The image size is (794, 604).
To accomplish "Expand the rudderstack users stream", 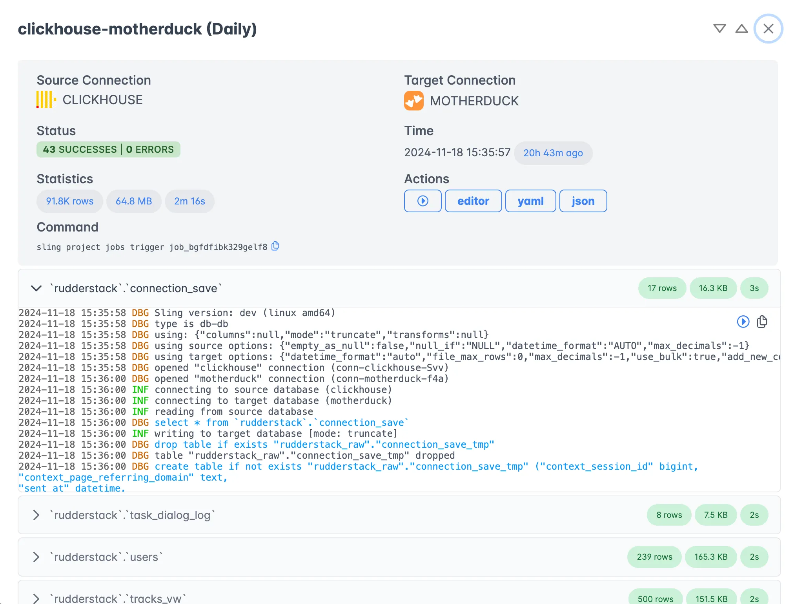I will 36,557.
